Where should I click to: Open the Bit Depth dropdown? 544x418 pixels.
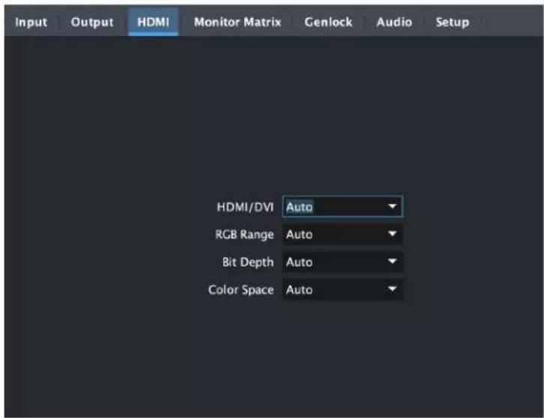342,262
